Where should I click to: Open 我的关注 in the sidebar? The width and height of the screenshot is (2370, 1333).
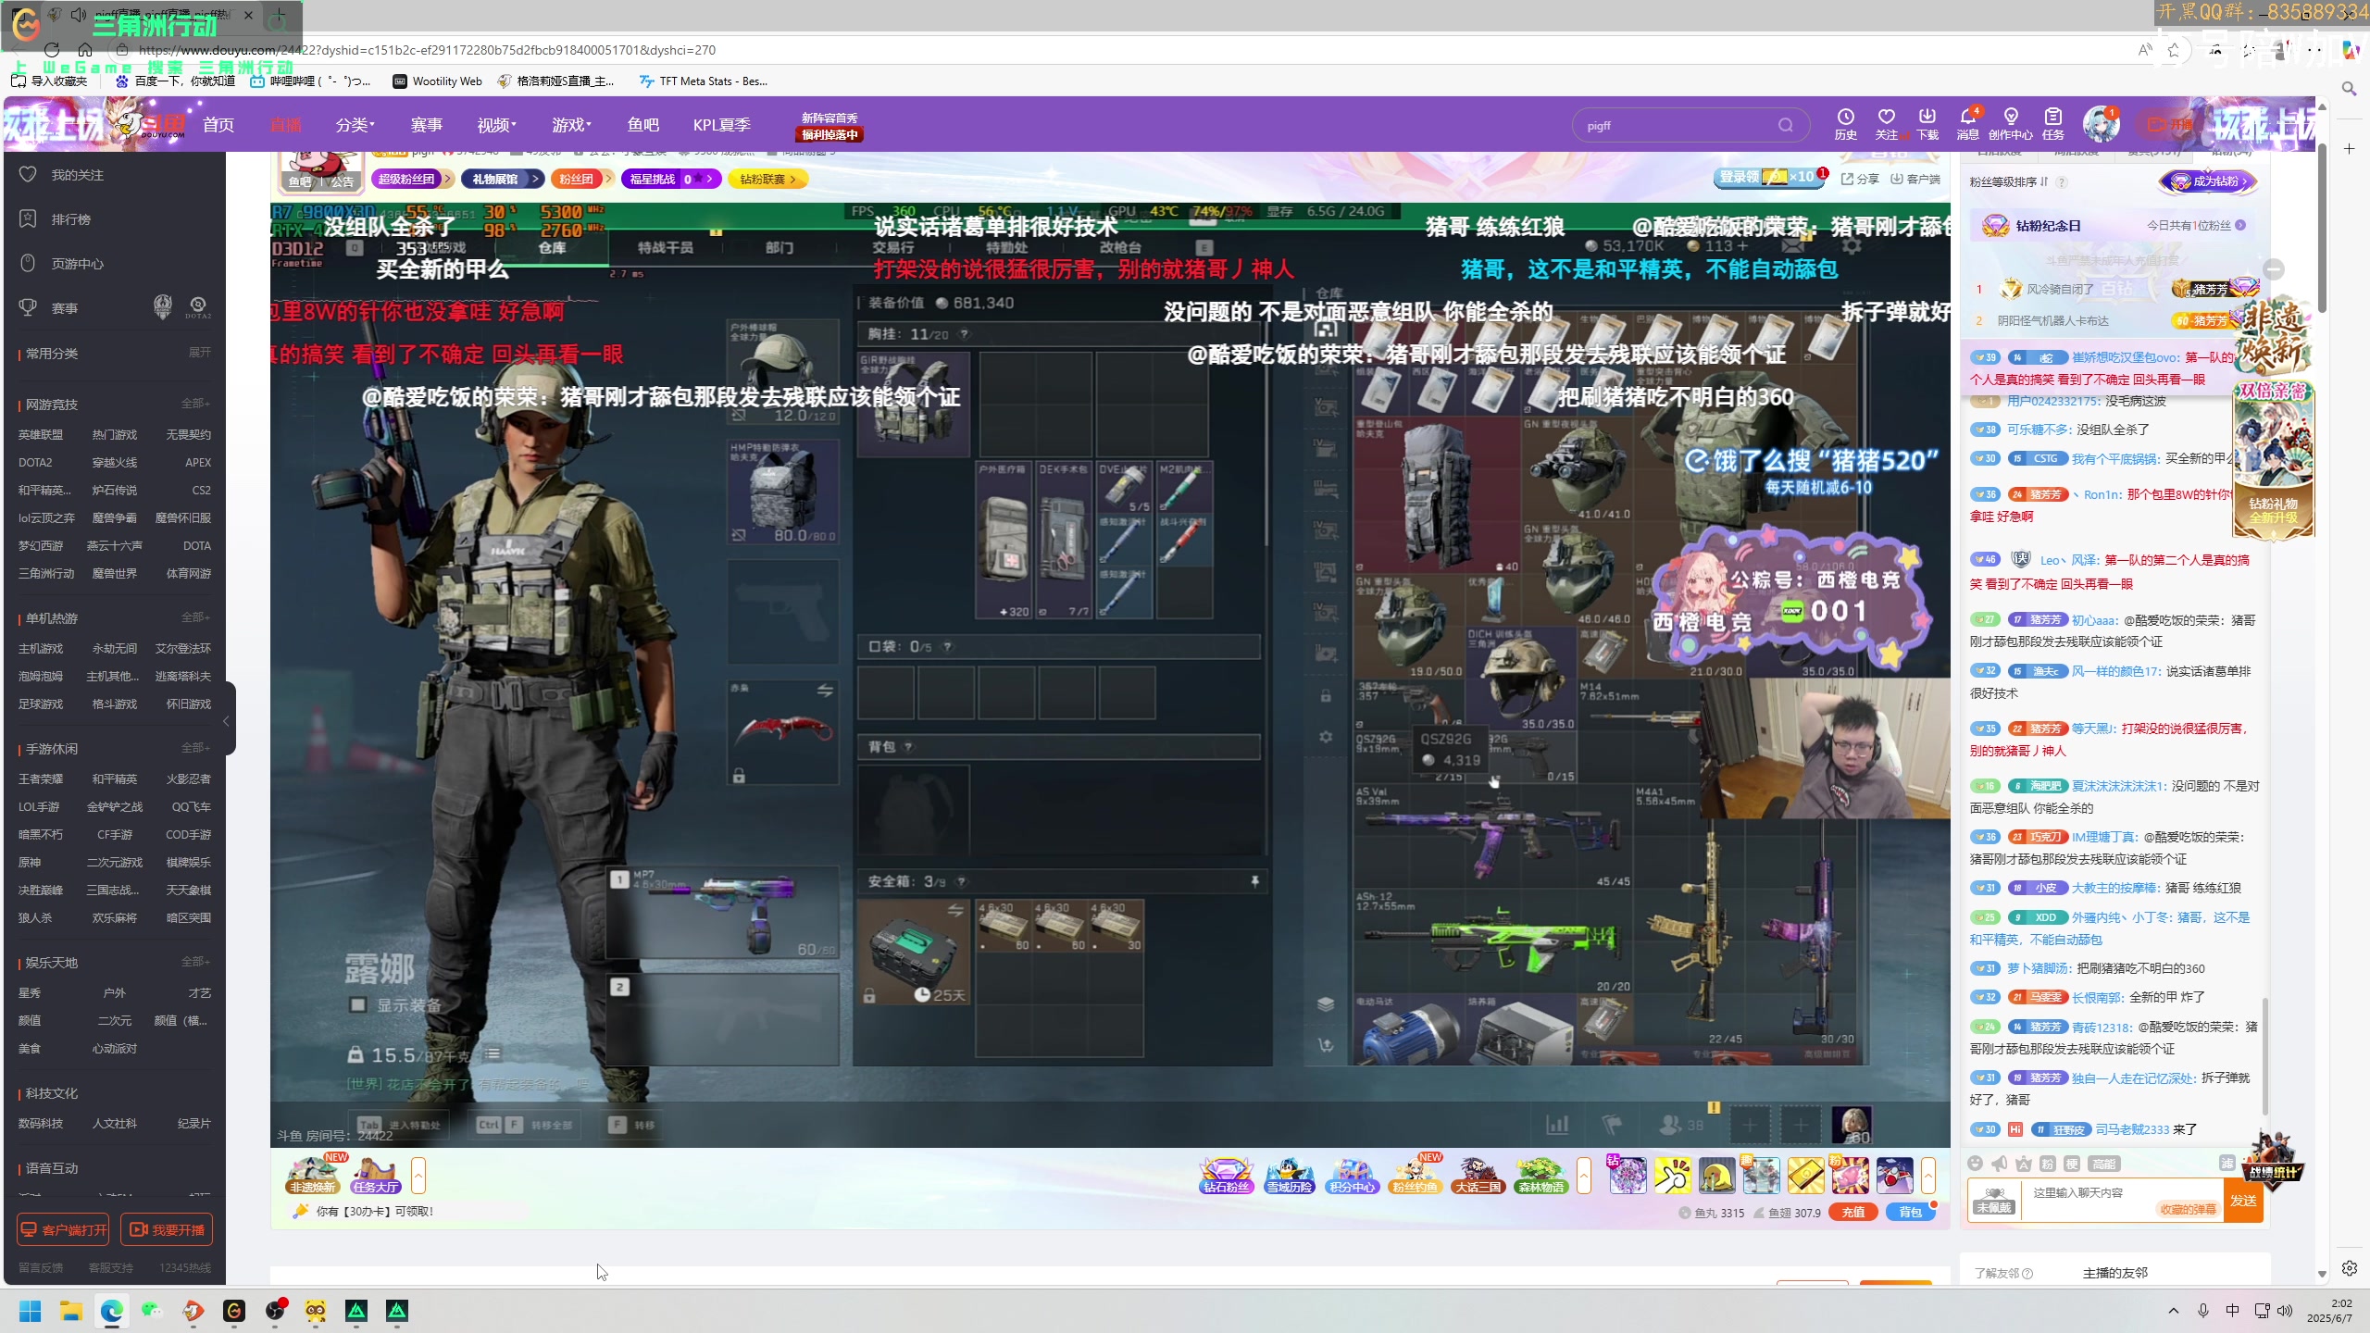tap(78, 175)
